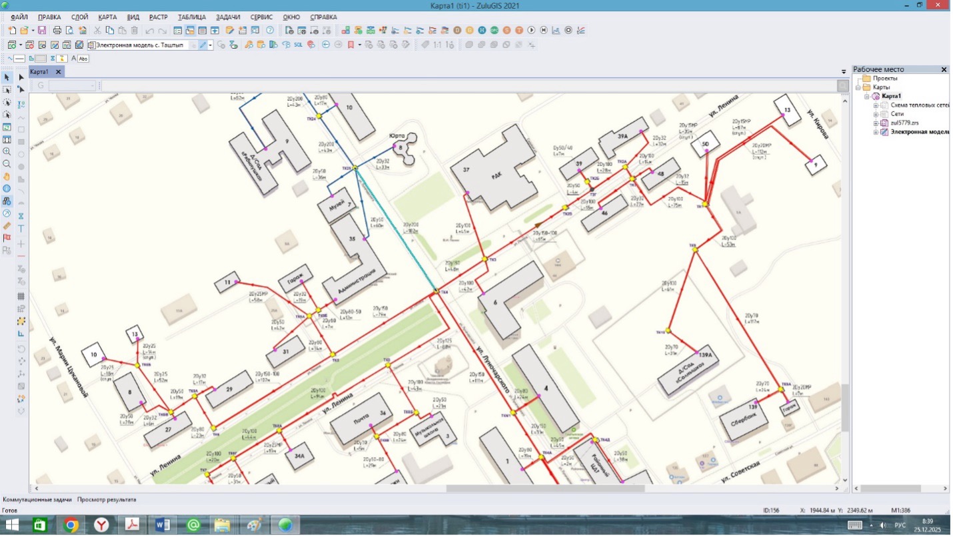The image size is (953, 537).
Task: Select the red flag tool icon
Action: point(7,238)
